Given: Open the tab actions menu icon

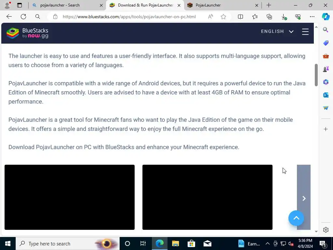Looking at the screenshot, I should [x=20, y=5].
